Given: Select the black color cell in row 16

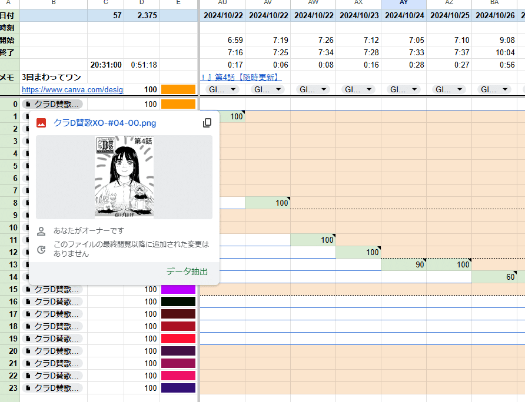Looking at the screenshot, I should tap(178, 301).
